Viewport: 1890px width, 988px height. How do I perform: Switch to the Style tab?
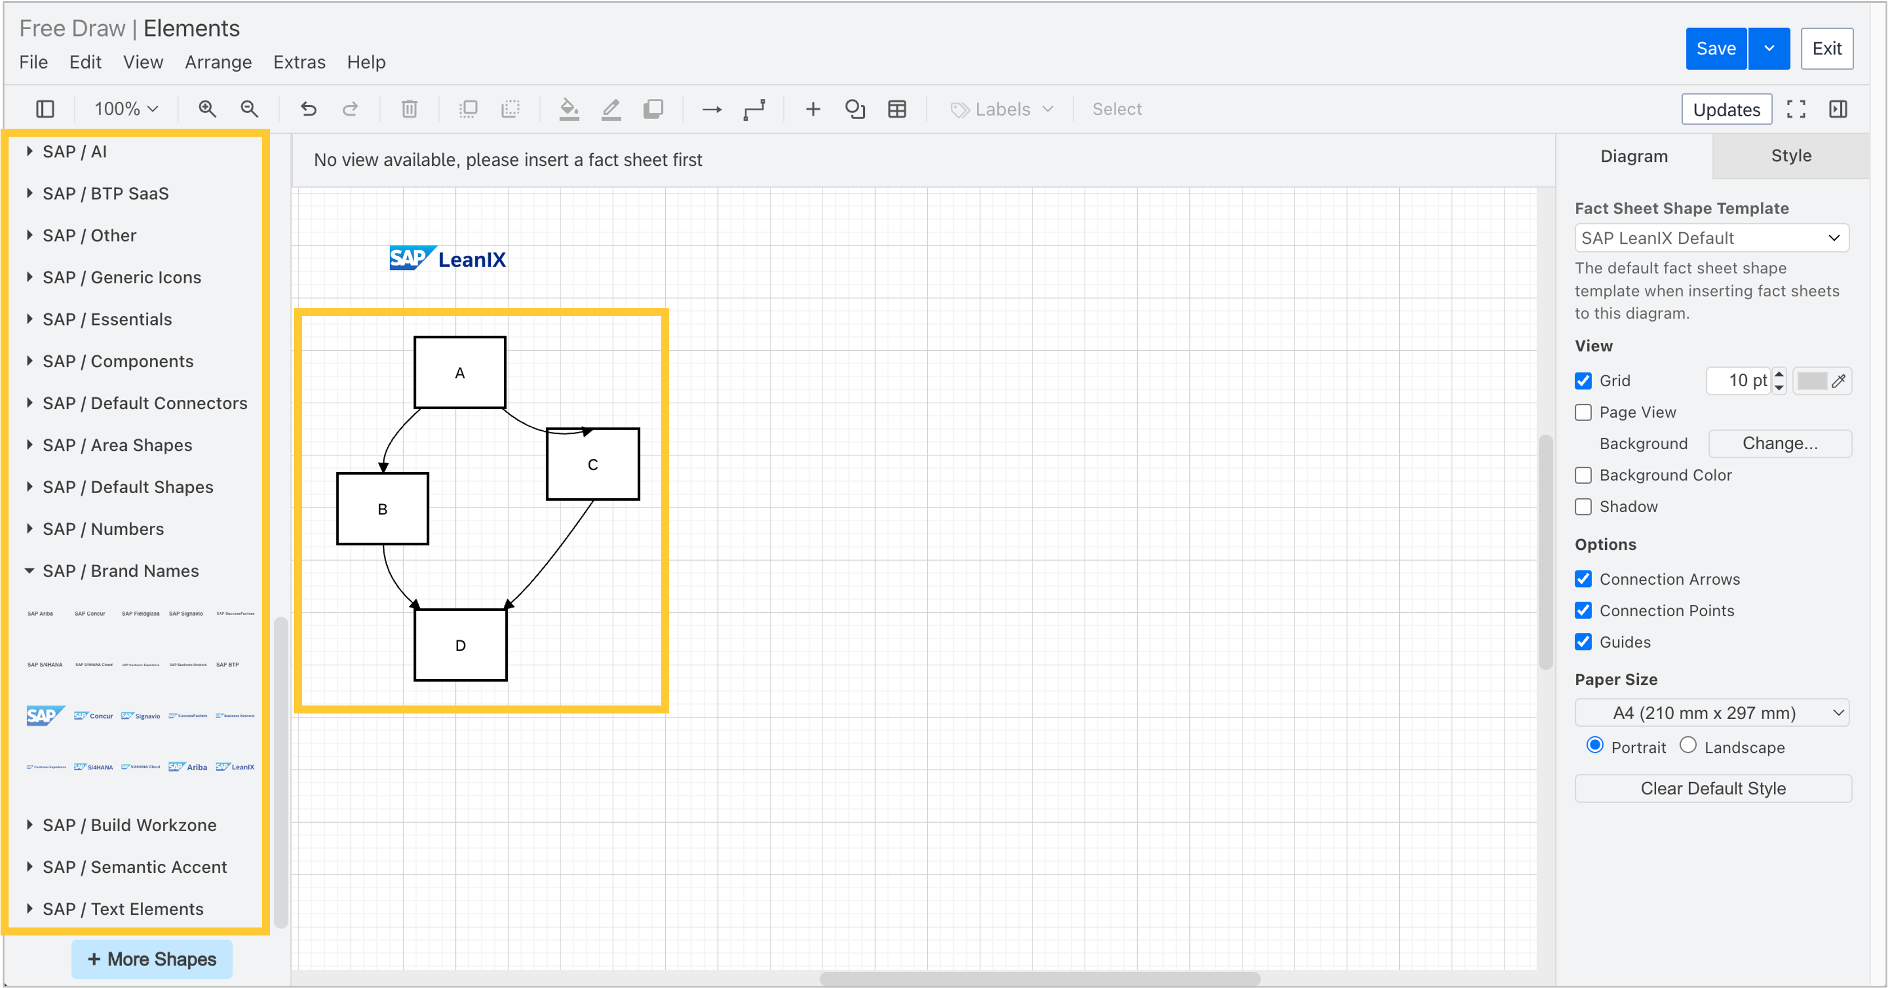(1790, 156)
